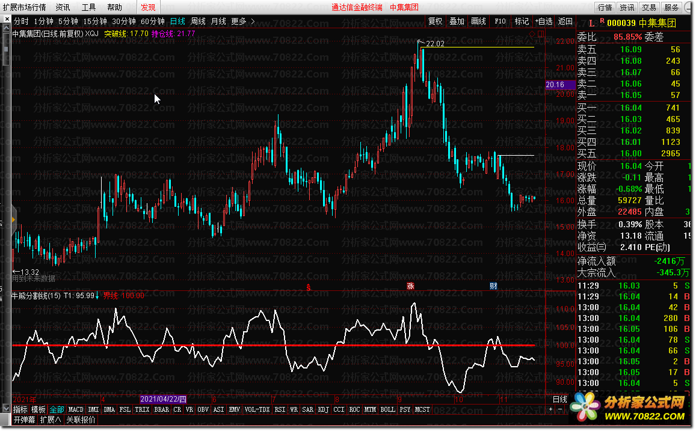
Task: Select the BRAR indicator
Action: (162, 410)
